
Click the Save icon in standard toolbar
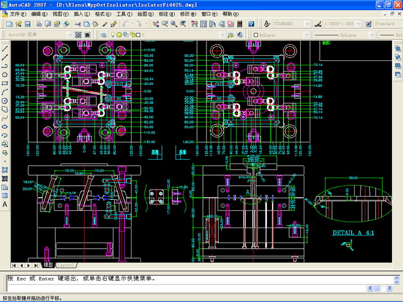(x=28, y=24)
